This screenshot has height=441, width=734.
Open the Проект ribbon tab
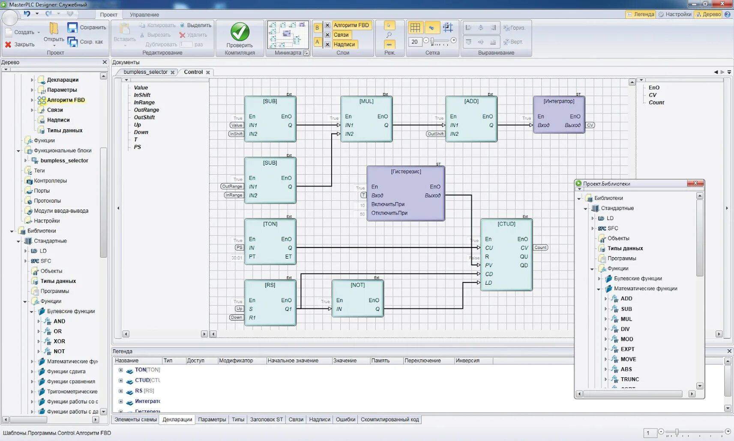108,15
